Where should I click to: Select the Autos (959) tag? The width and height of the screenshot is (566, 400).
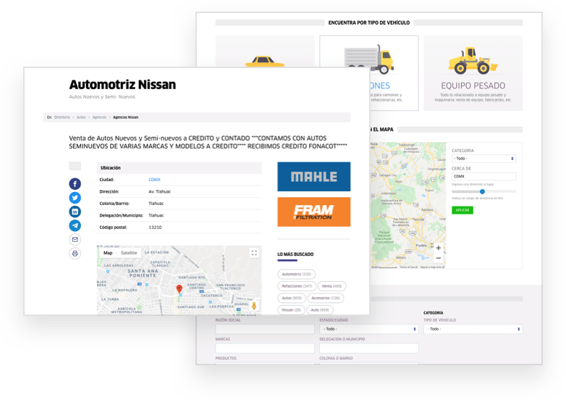coord(292,298)
